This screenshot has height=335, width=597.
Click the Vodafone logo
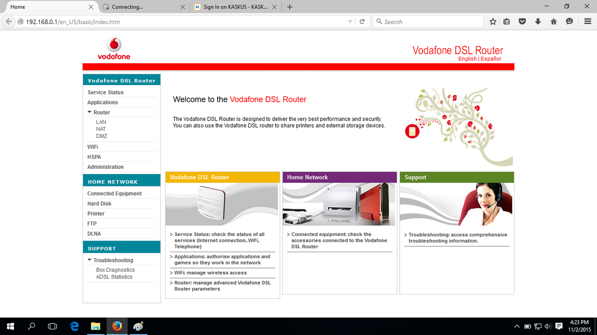[114, 49]
